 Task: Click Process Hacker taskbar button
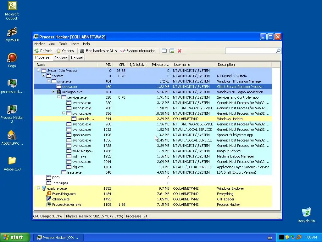tap(58, 238)
